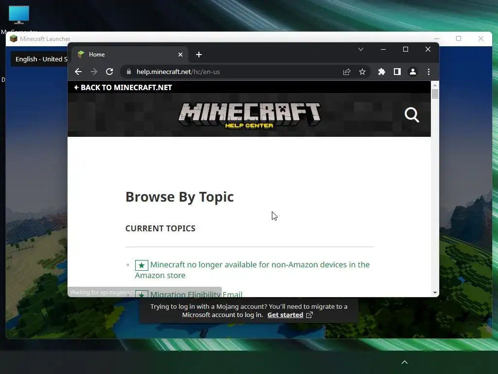This screenshot has width=498, height=374.
Task: Share this page icon in address bar
Action: [347, 72]
